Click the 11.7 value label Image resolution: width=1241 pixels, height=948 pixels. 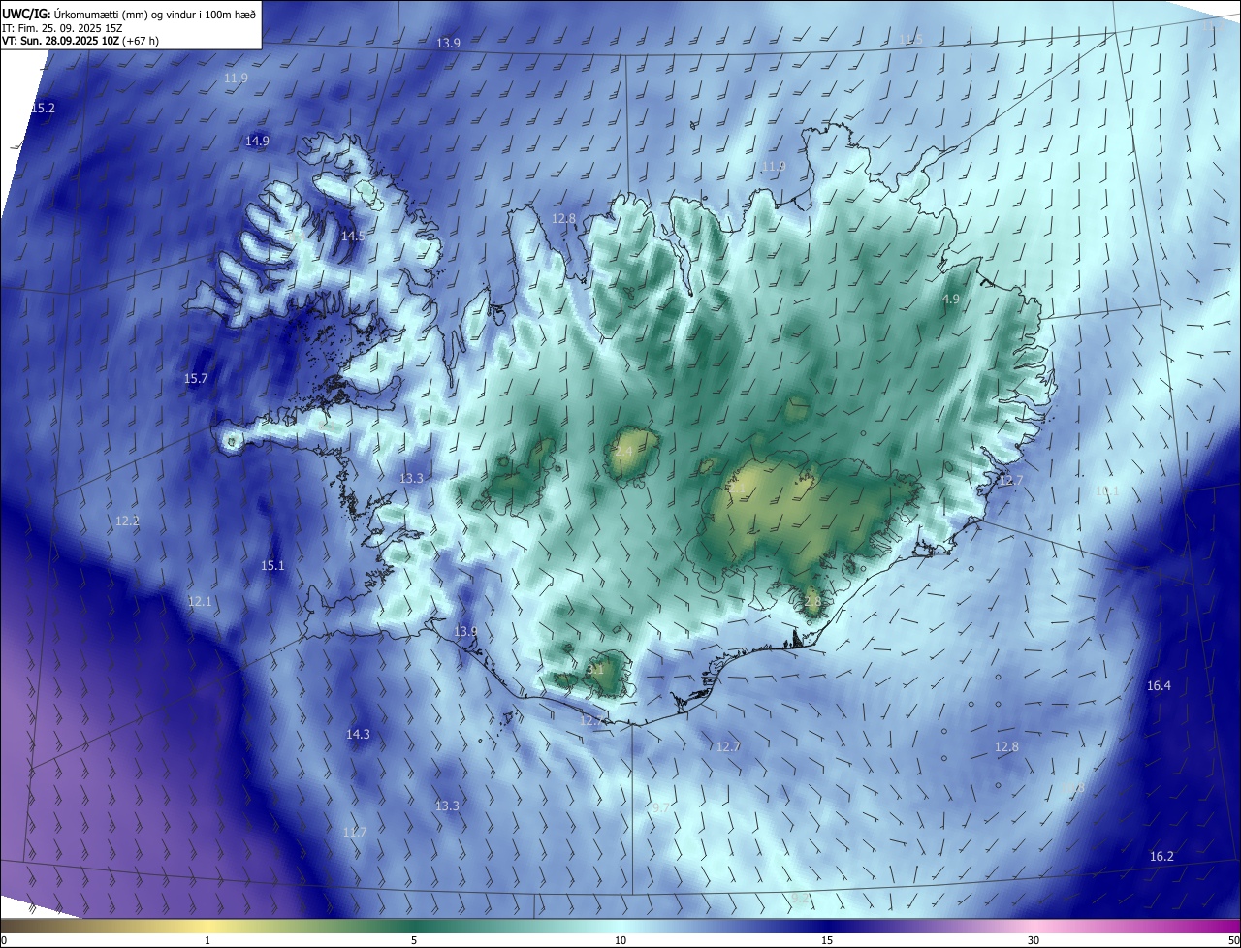tap(355, 832)
